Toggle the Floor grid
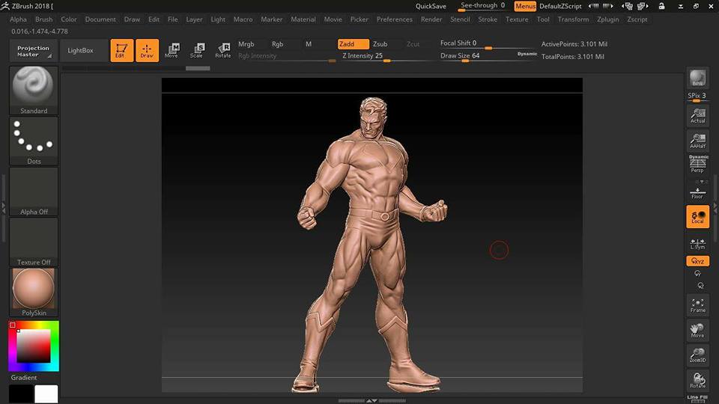 pyautogui.click(x=698, y=192)
